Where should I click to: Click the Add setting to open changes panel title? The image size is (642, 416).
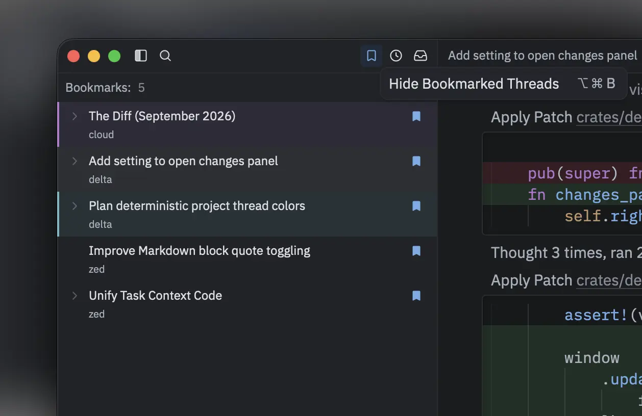click(542, 56)
